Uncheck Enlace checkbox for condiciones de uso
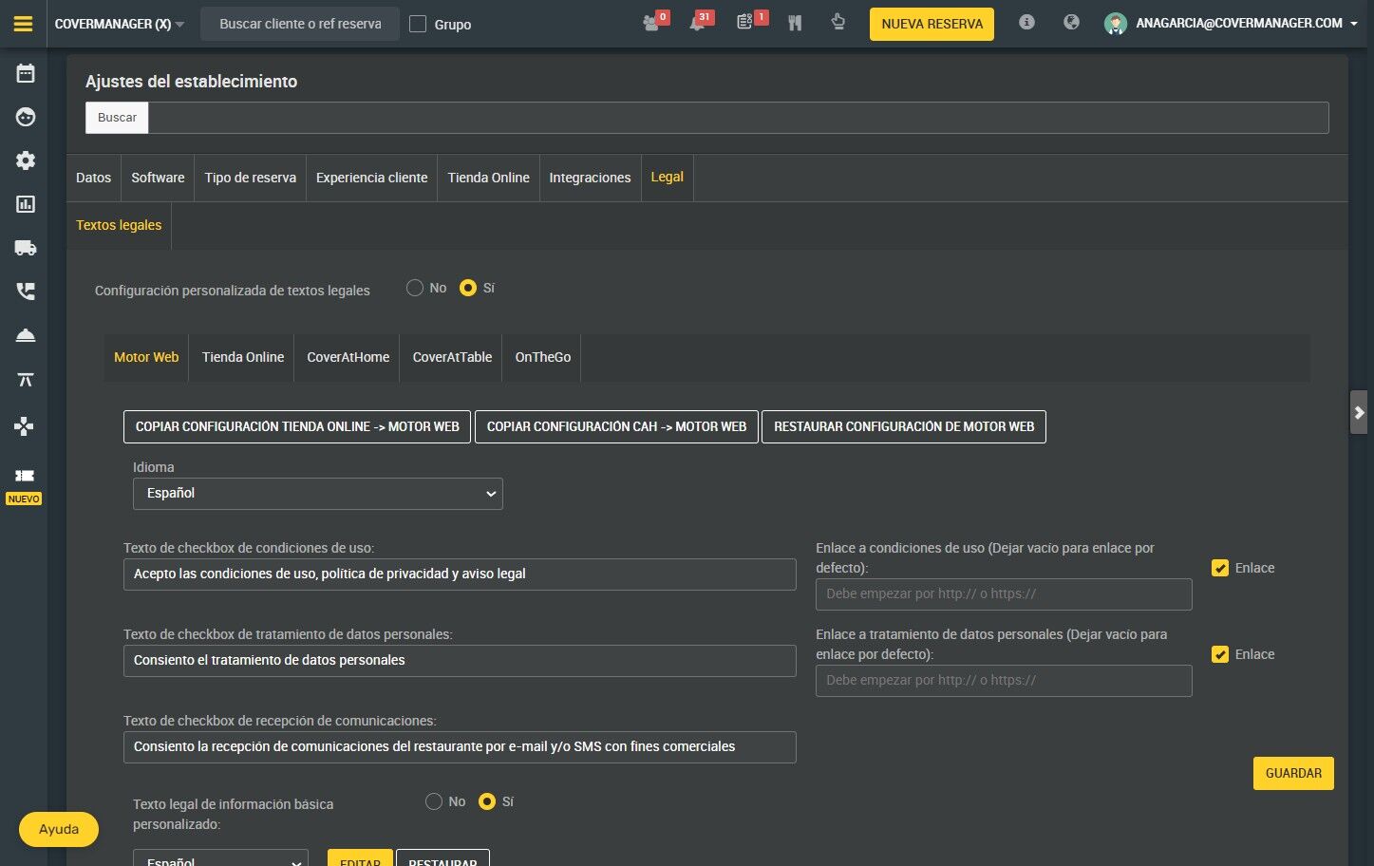Screen dimensions: 1374x866 1220,568
